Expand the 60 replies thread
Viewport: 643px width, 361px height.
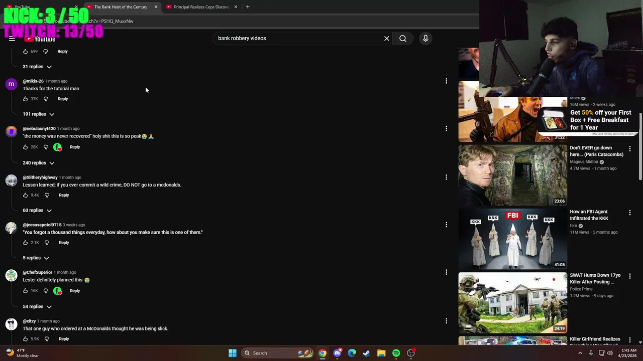click(x=37, y=211)
